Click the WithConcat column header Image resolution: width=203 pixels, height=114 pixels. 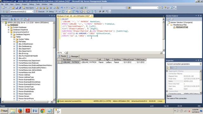click(x=141, y=60)
